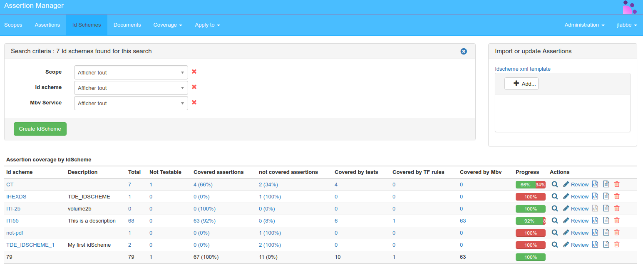Click the document icon for not-pdf row

point(606,233)
